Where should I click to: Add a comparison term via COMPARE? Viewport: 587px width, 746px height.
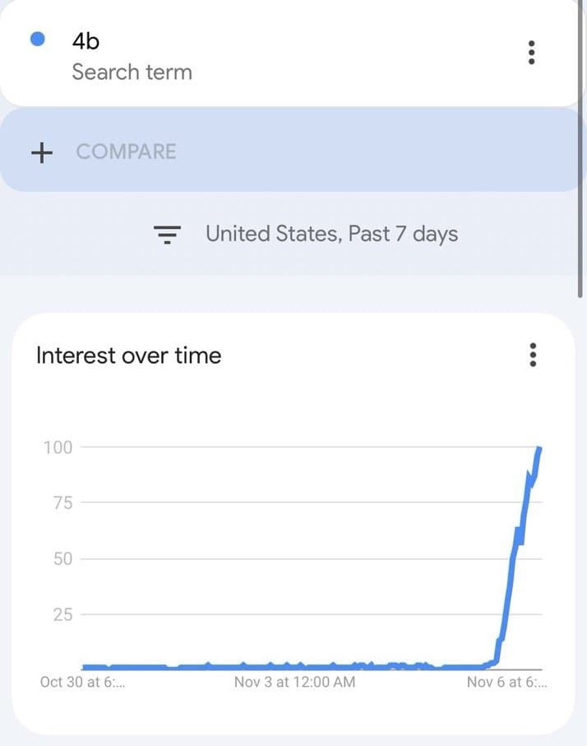point(127,152)
